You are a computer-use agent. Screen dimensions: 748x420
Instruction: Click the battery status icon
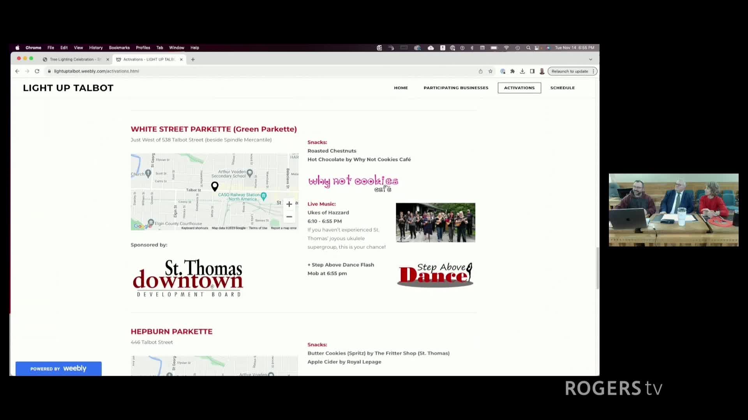(494, 48)
